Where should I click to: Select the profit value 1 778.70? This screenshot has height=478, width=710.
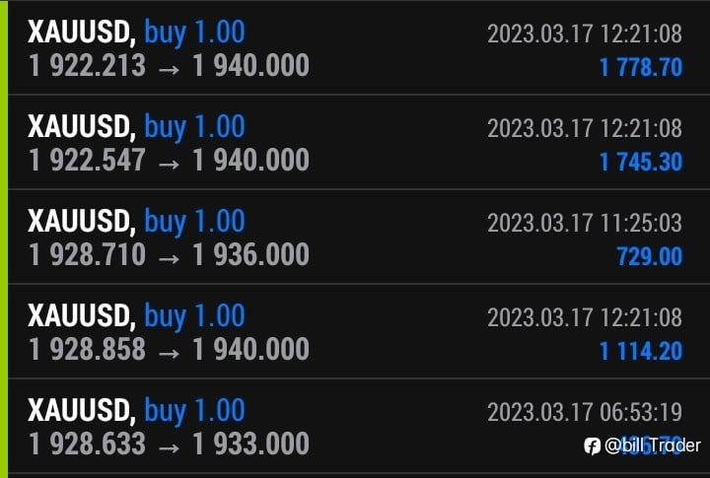[x=641, y=67]
